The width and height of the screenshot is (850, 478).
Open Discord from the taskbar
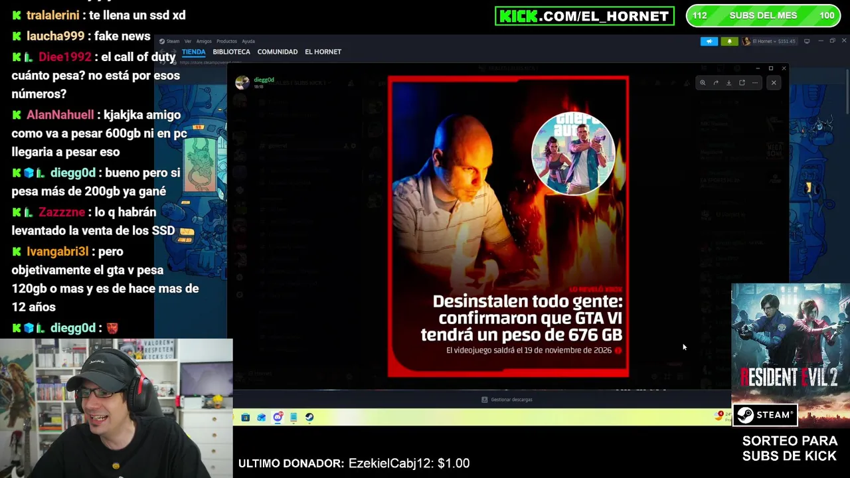[278, 418]
